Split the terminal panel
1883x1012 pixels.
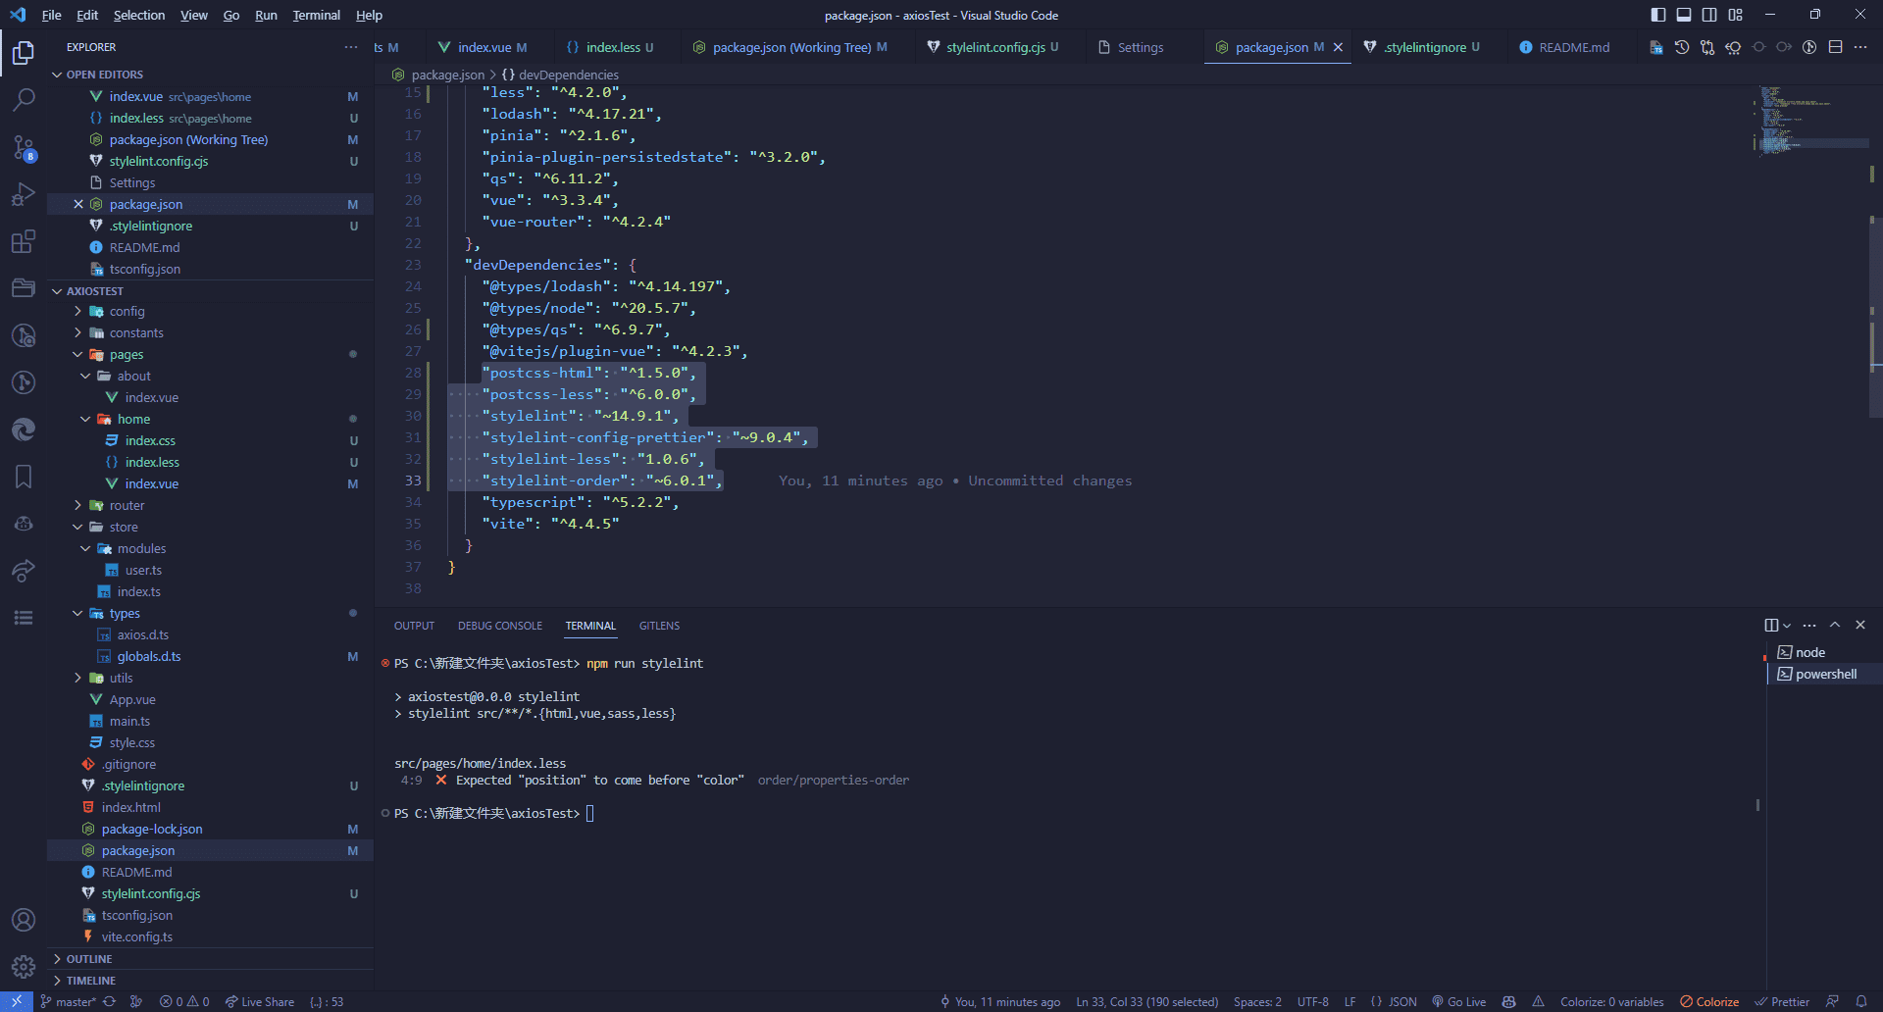pos(1771,626)
